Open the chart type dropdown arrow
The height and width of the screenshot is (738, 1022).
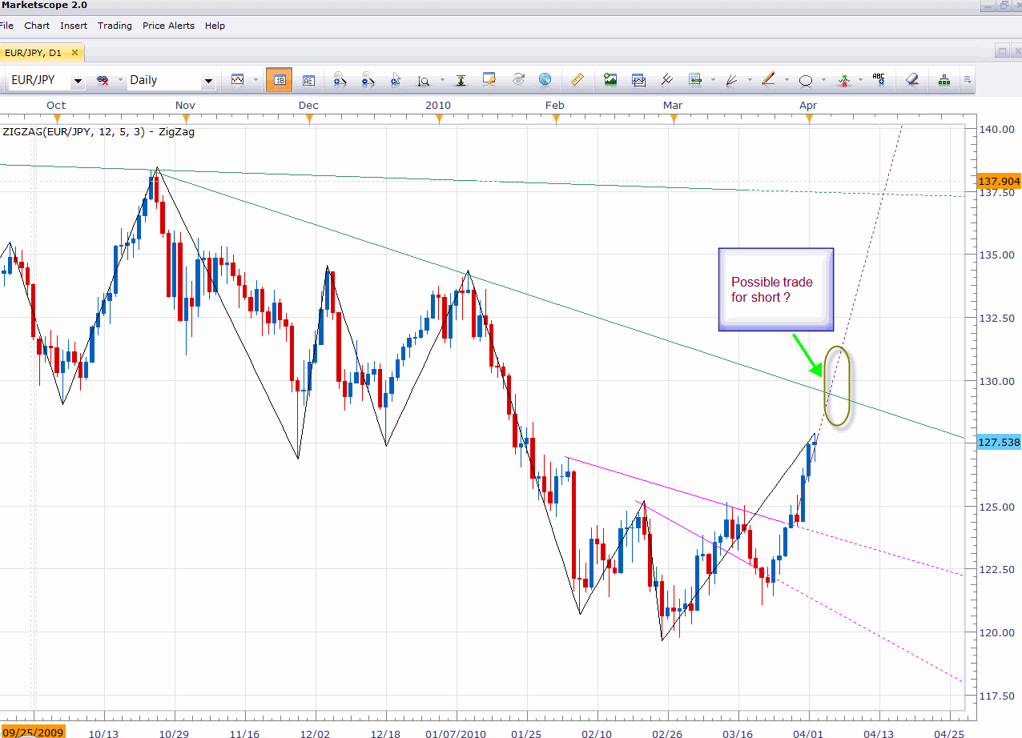(x=255, y=80)
